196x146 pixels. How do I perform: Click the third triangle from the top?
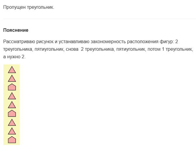coord(12,96)
